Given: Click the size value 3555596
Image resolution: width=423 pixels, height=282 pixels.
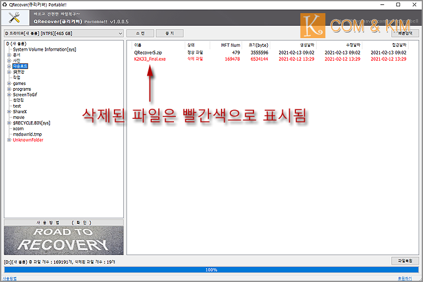Looking at the screenshot, I should [x=259, y=53].
